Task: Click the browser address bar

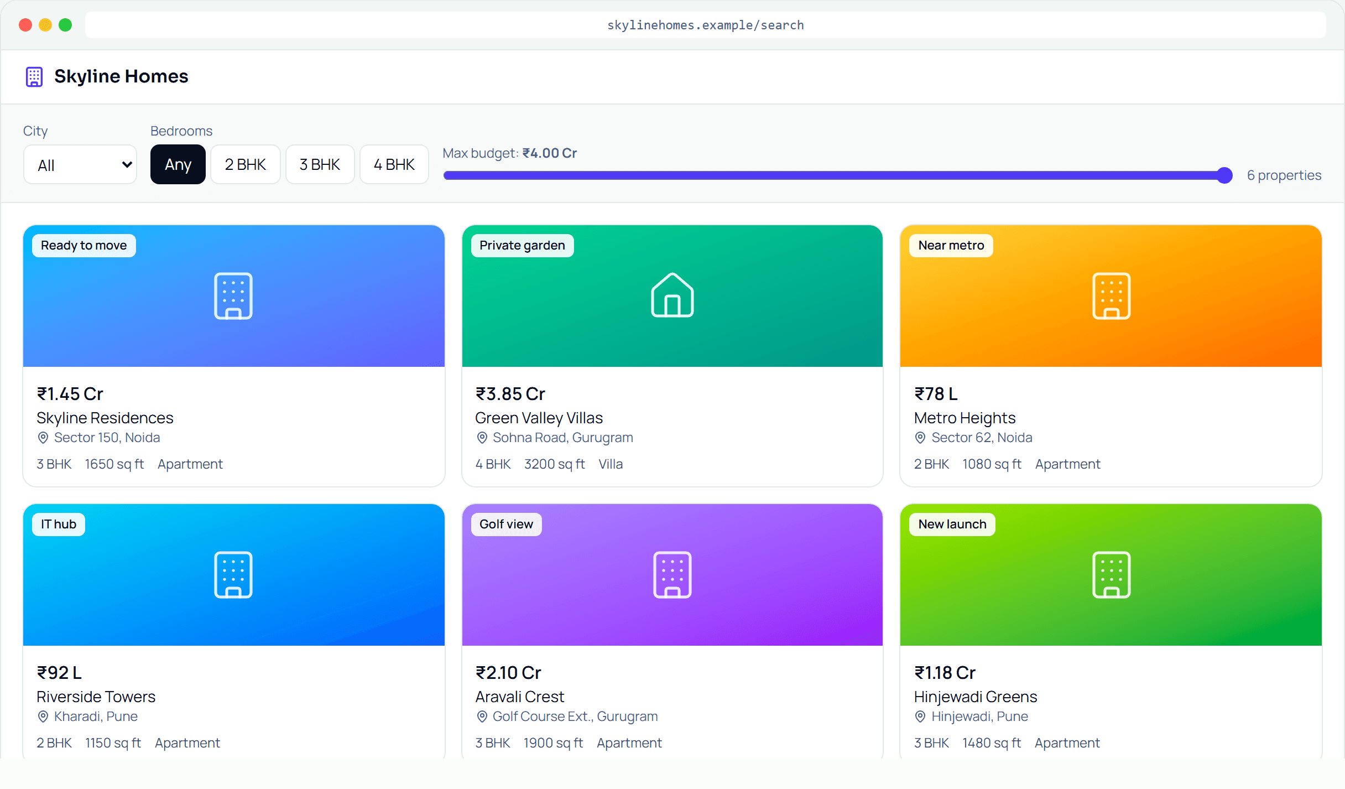Action: click(705, 25)
